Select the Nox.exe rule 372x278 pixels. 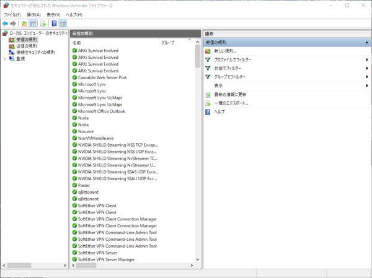click(86, 131)
